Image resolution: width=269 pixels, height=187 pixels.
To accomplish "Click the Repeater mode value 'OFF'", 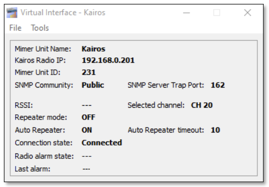I will pyautogui.click(x=88, y=117).
